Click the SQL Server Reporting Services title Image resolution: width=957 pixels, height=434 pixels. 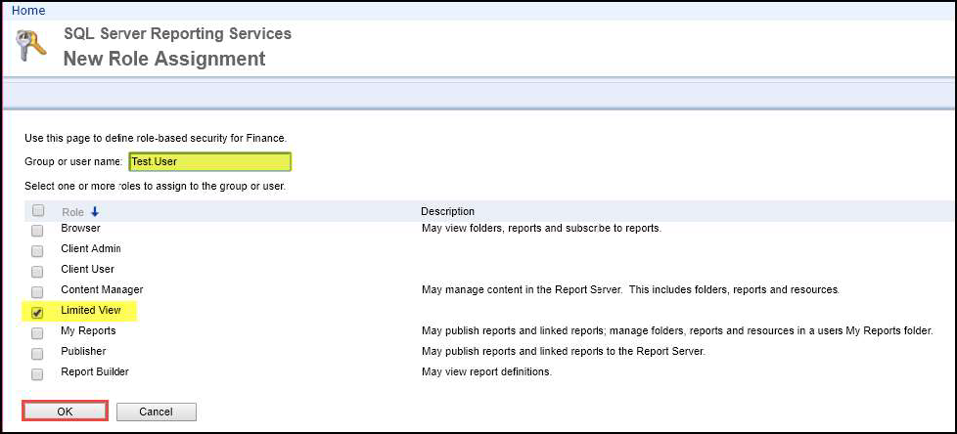[178, 33]
